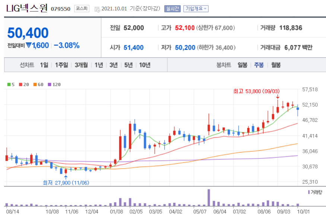Select the 1주일 line chart tab

(x=61, y=65)
